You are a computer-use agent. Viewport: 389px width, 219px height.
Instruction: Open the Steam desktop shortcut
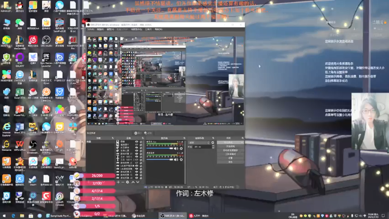tap(33, 181)
